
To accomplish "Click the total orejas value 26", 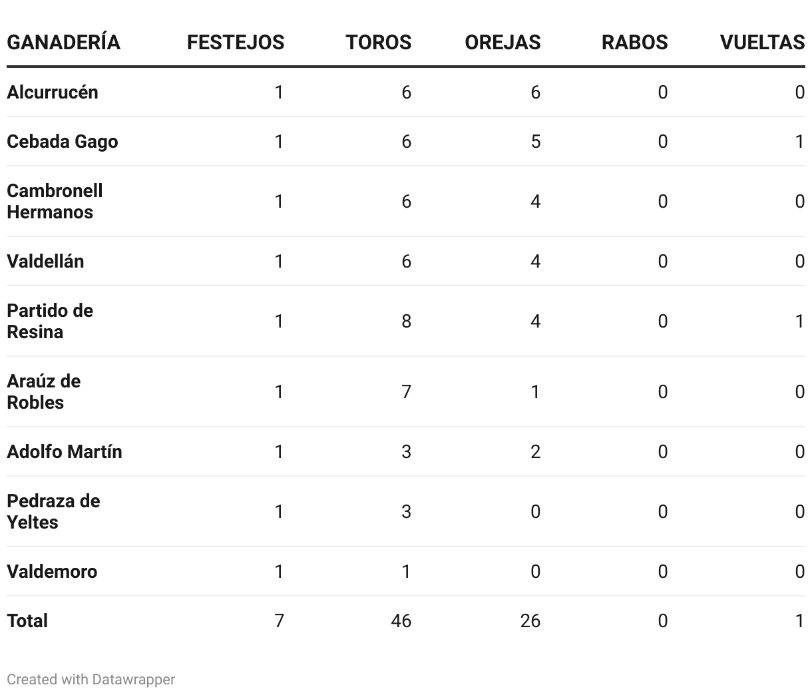I will coord(530,621).
